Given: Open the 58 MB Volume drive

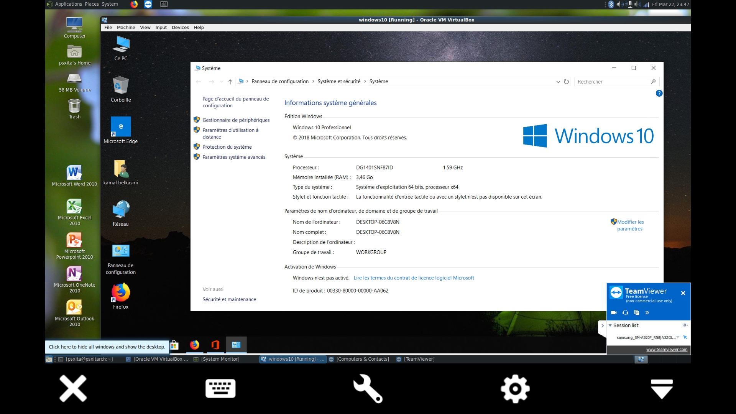Looking at the screenshot, I should pos(74,82).
